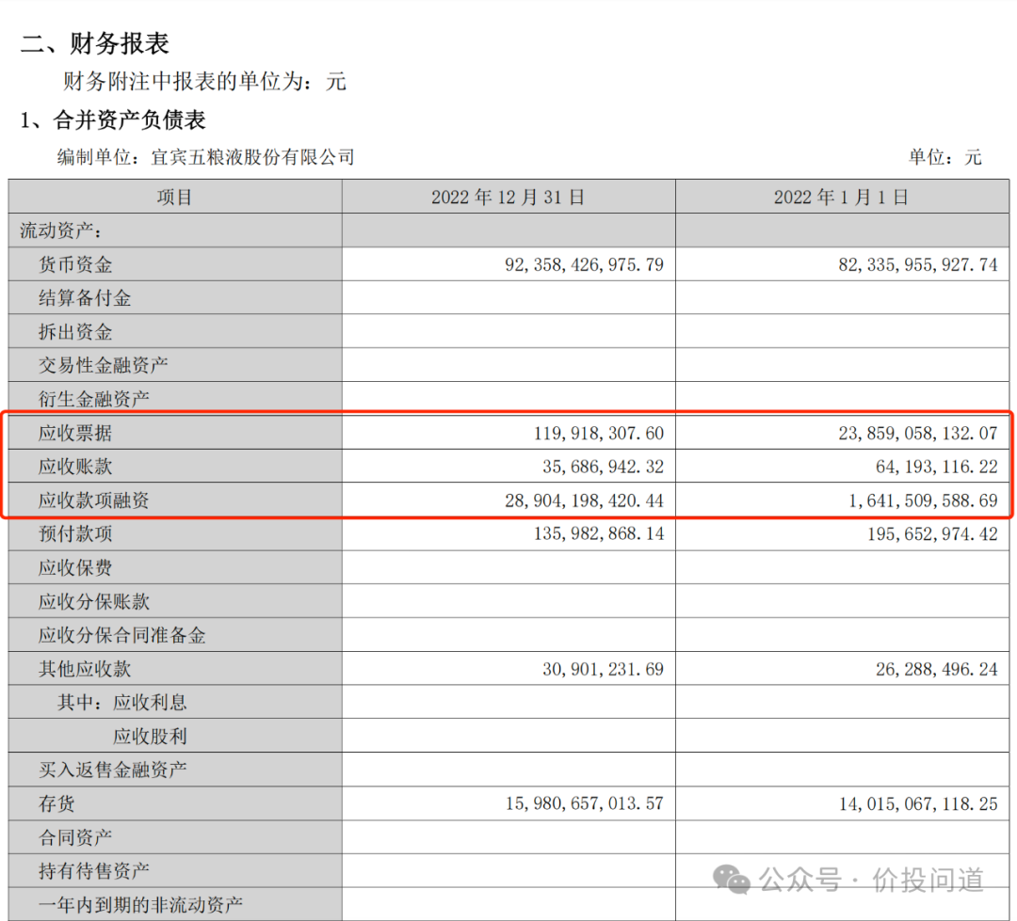Select the 项目 column header
This screenshot has width=1017, height=921.
point(174,197)
